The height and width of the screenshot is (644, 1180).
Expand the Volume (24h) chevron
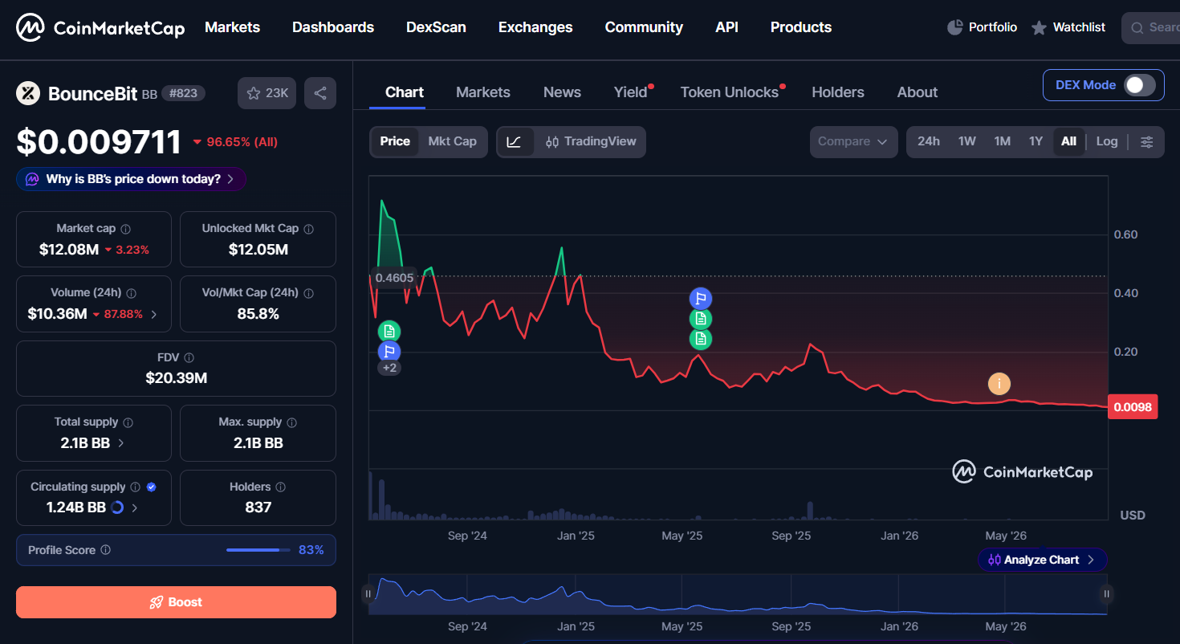[x=154, y=315]
